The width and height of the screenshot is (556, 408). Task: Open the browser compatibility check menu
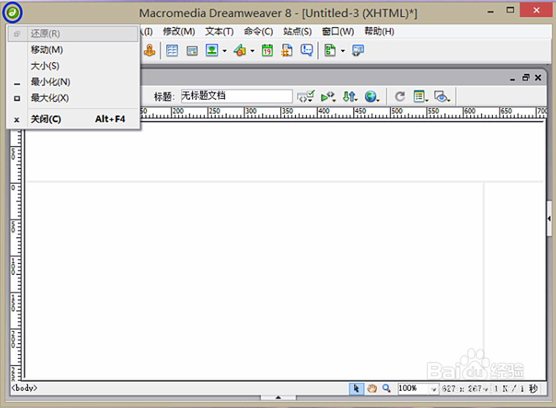click(x=328, y=96)
